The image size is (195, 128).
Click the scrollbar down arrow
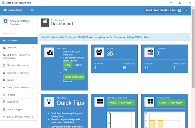193,126
